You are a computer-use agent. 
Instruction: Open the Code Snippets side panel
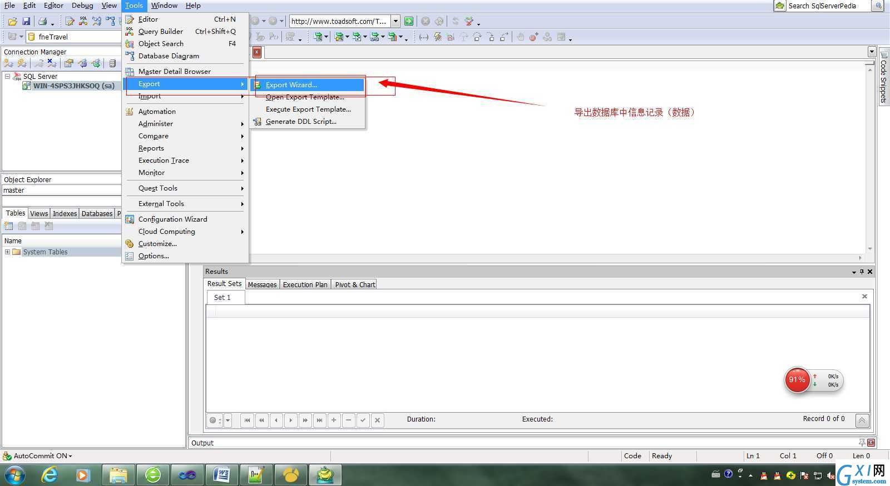pos(883,78)
